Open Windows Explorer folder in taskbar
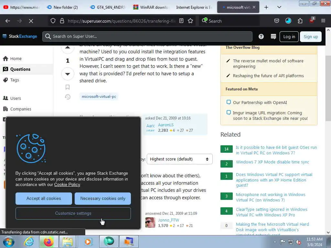Viewport: 331px width, 248px height. [68, 242]
